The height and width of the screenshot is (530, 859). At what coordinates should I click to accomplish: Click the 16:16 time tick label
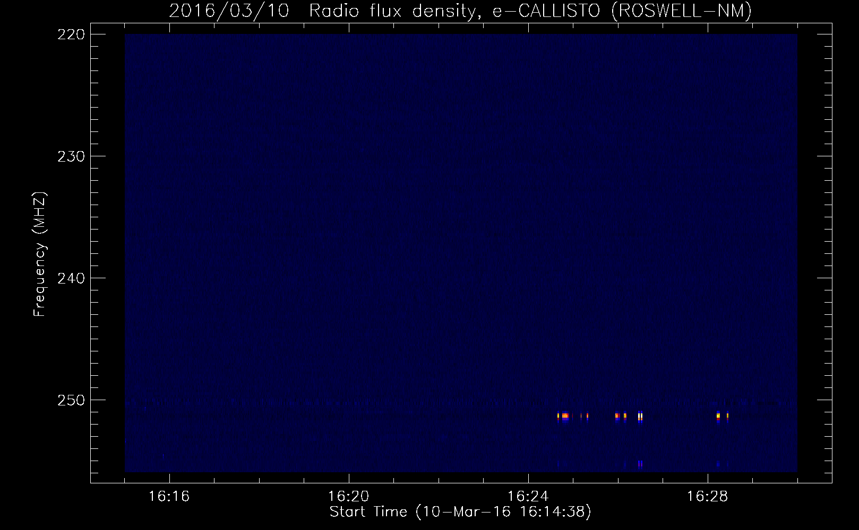(x=169, y=496)
